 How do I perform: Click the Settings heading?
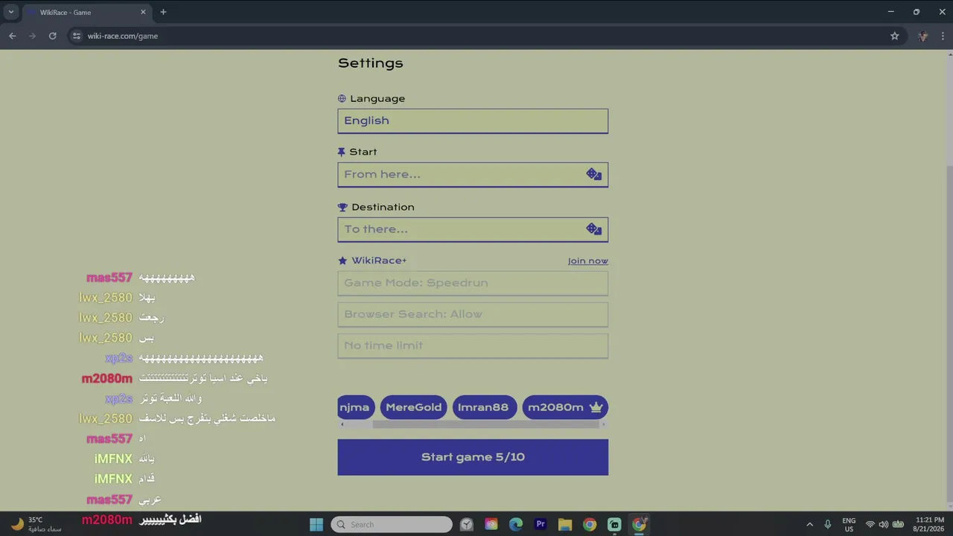tap(371, 63)
